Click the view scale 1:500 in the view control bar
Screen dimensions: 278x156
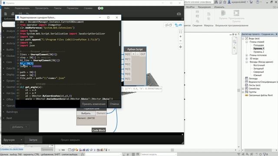click(x=62, y=150)
